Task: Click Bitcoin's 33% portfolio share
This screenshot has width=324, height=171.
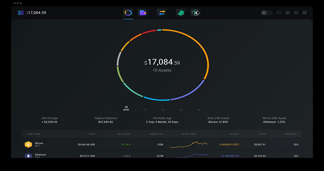Action: point(296,145)
